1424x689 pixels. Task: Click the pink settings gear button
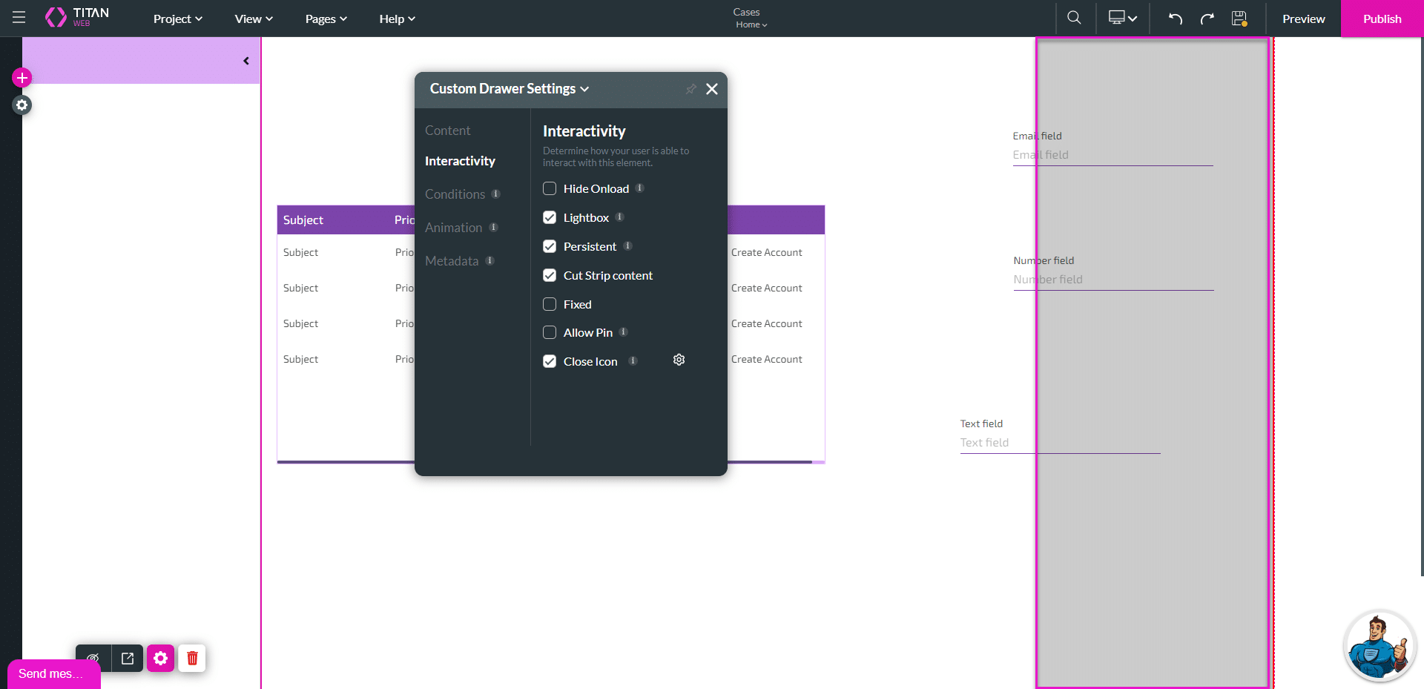(160, 658)
